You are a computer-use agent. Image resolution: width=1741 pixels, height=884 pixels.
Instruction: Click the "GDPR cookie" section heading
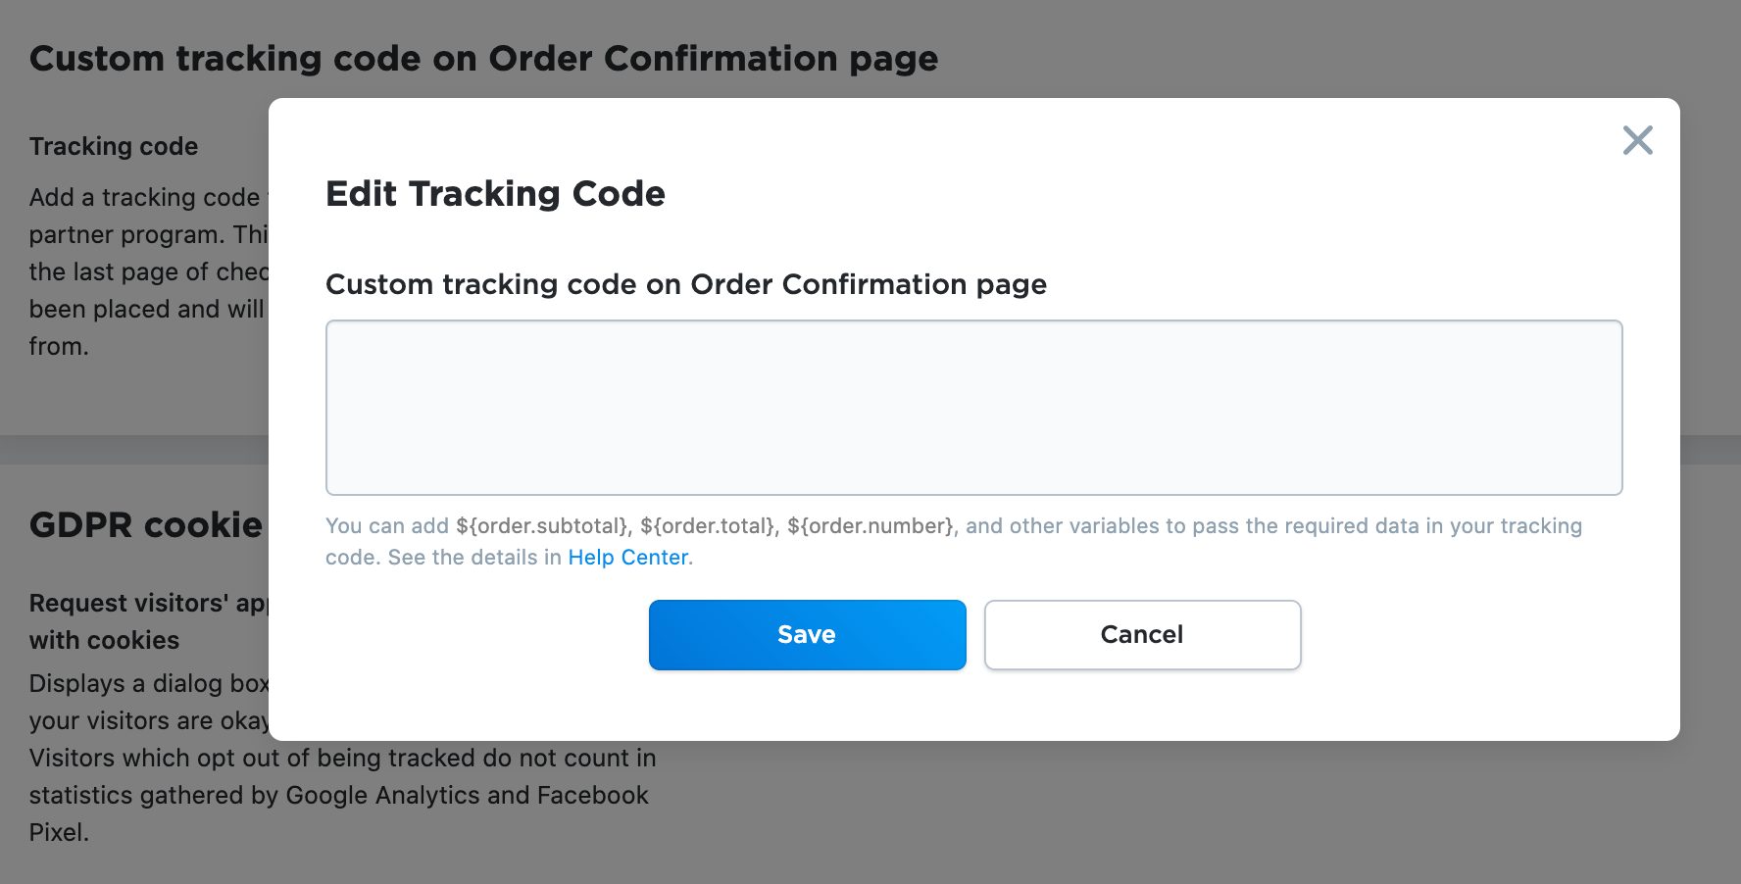coord(146,525)
